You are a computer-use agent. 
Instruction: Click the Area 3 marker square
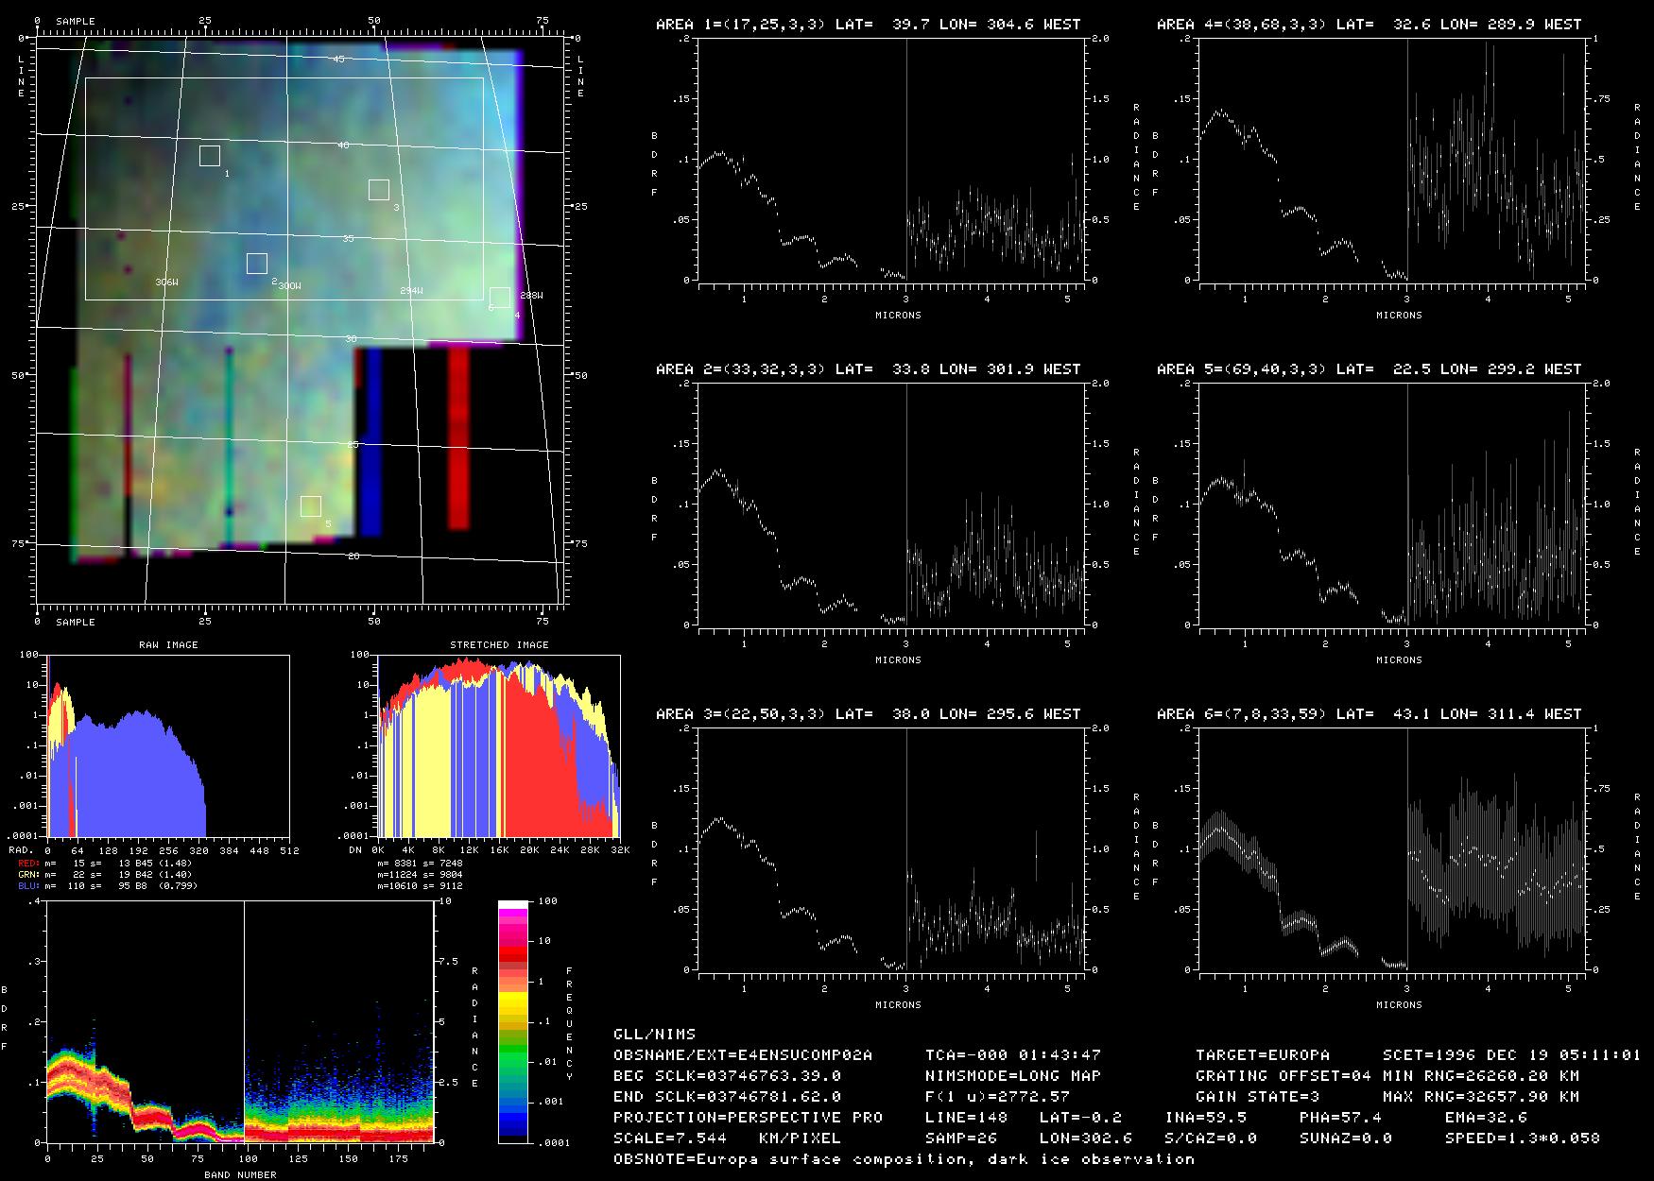click(x=379, y=190)
